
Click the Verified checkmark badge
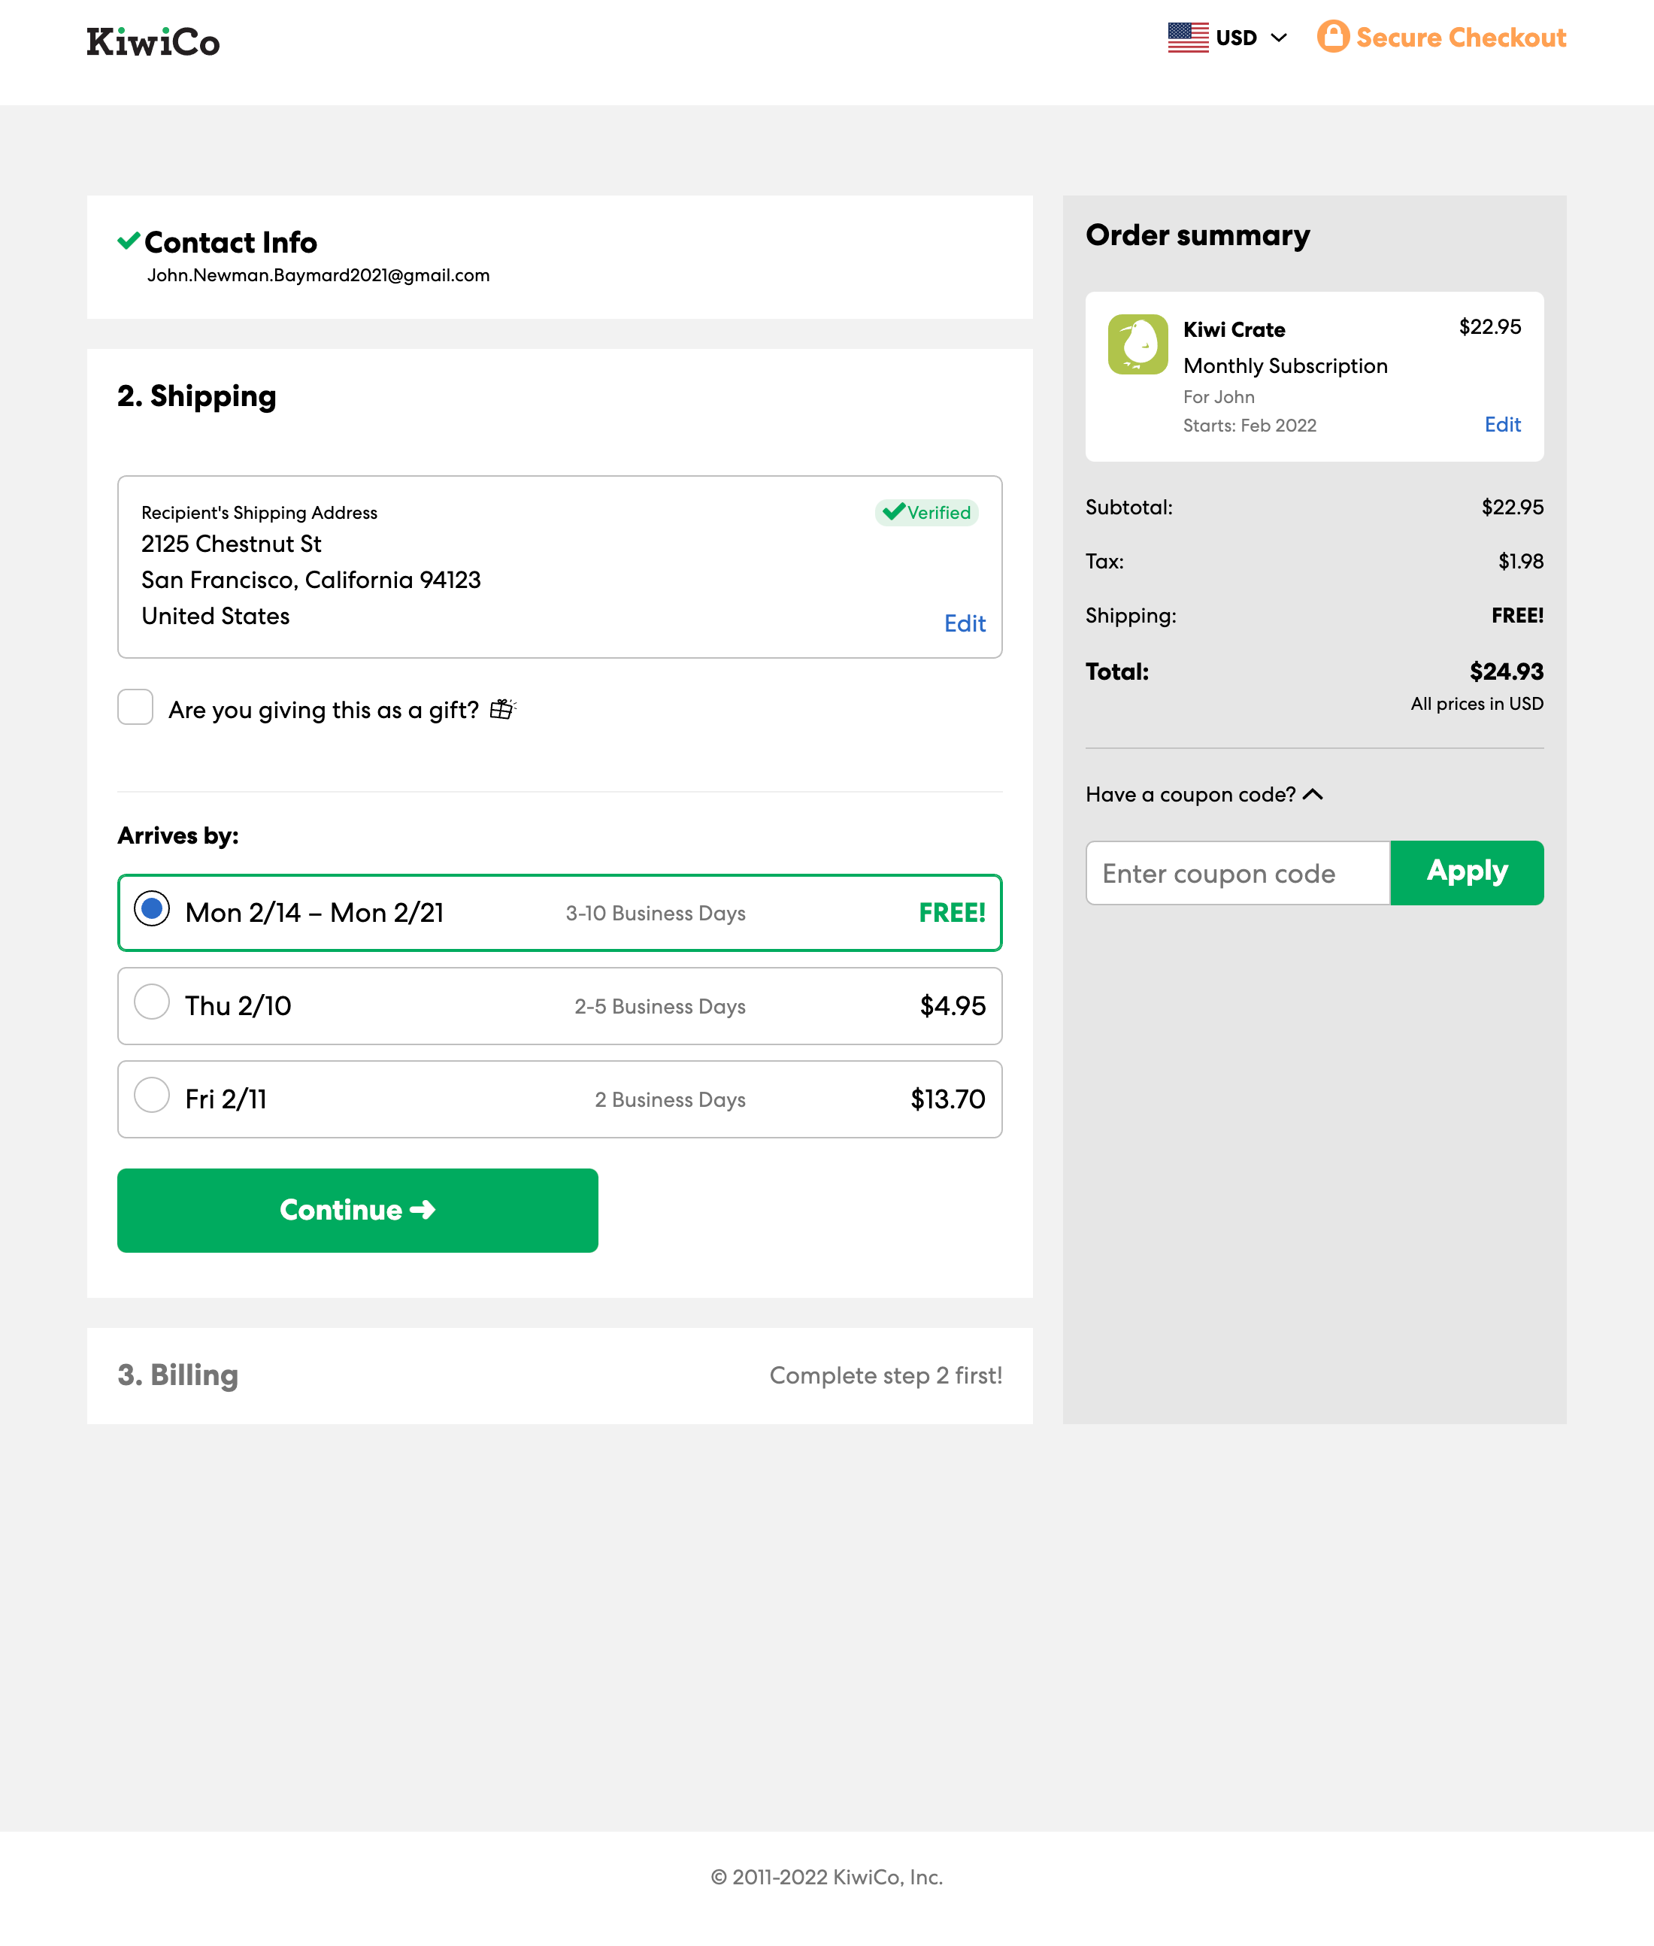tap(894, 513)
